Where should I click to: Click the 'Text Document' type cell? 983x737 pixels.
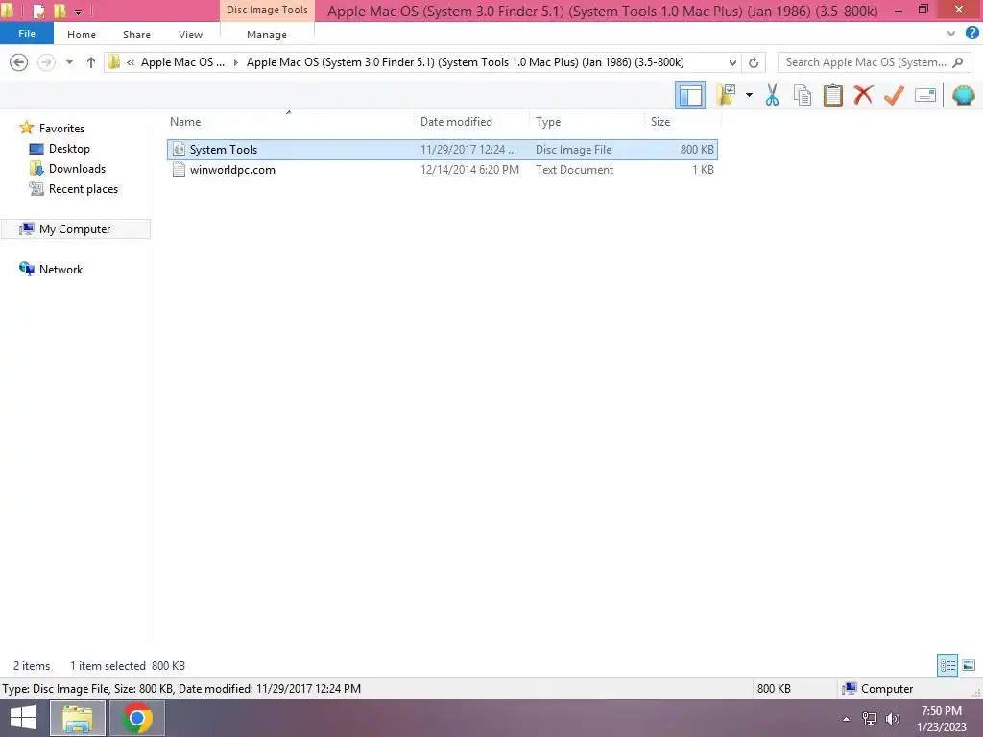(574, 169)
